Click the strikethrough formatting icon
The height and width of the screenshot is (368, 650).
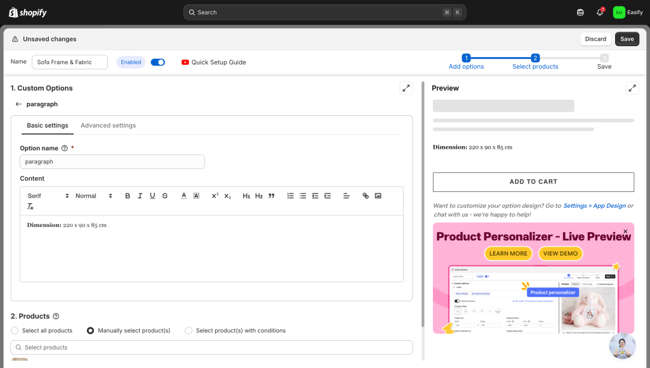coord(165,196)
